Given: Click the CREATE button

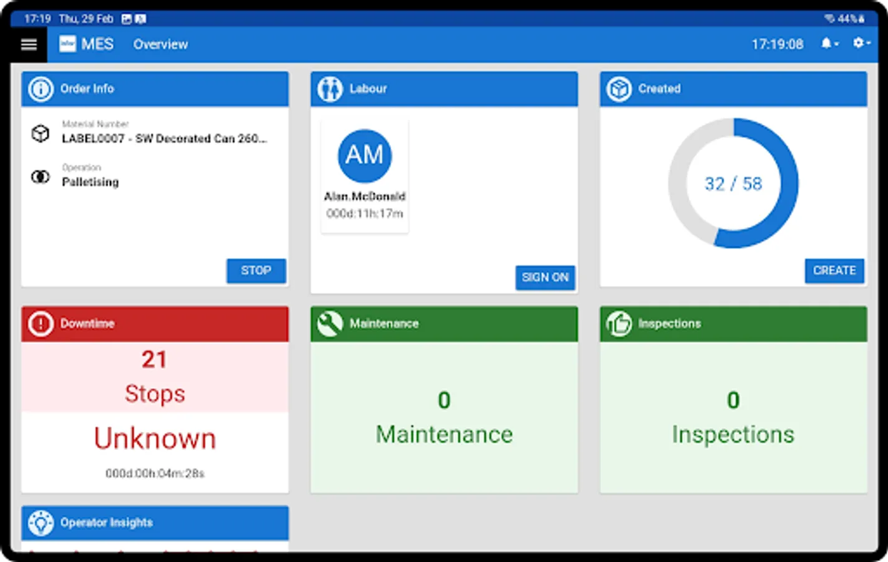Looking at the screenshot, I should coord(834,270).
